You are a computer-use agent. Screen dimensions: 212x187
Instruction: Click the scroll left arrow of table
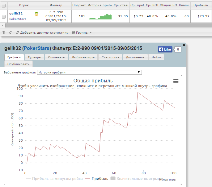point(2,25)
